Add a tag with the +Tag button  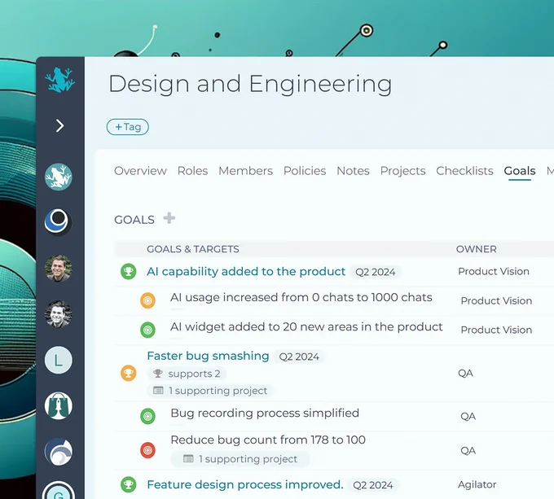[x=128, y=127]
